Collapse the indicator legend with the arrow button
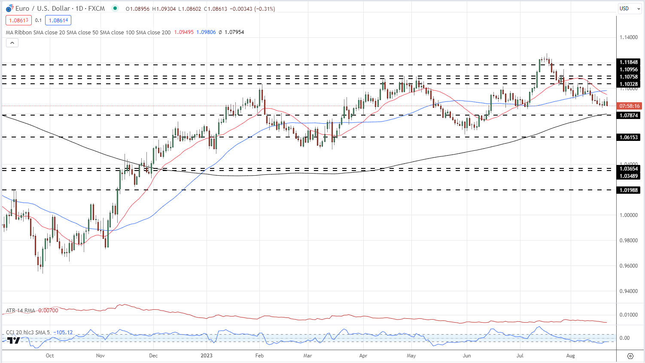 [12, 43]
